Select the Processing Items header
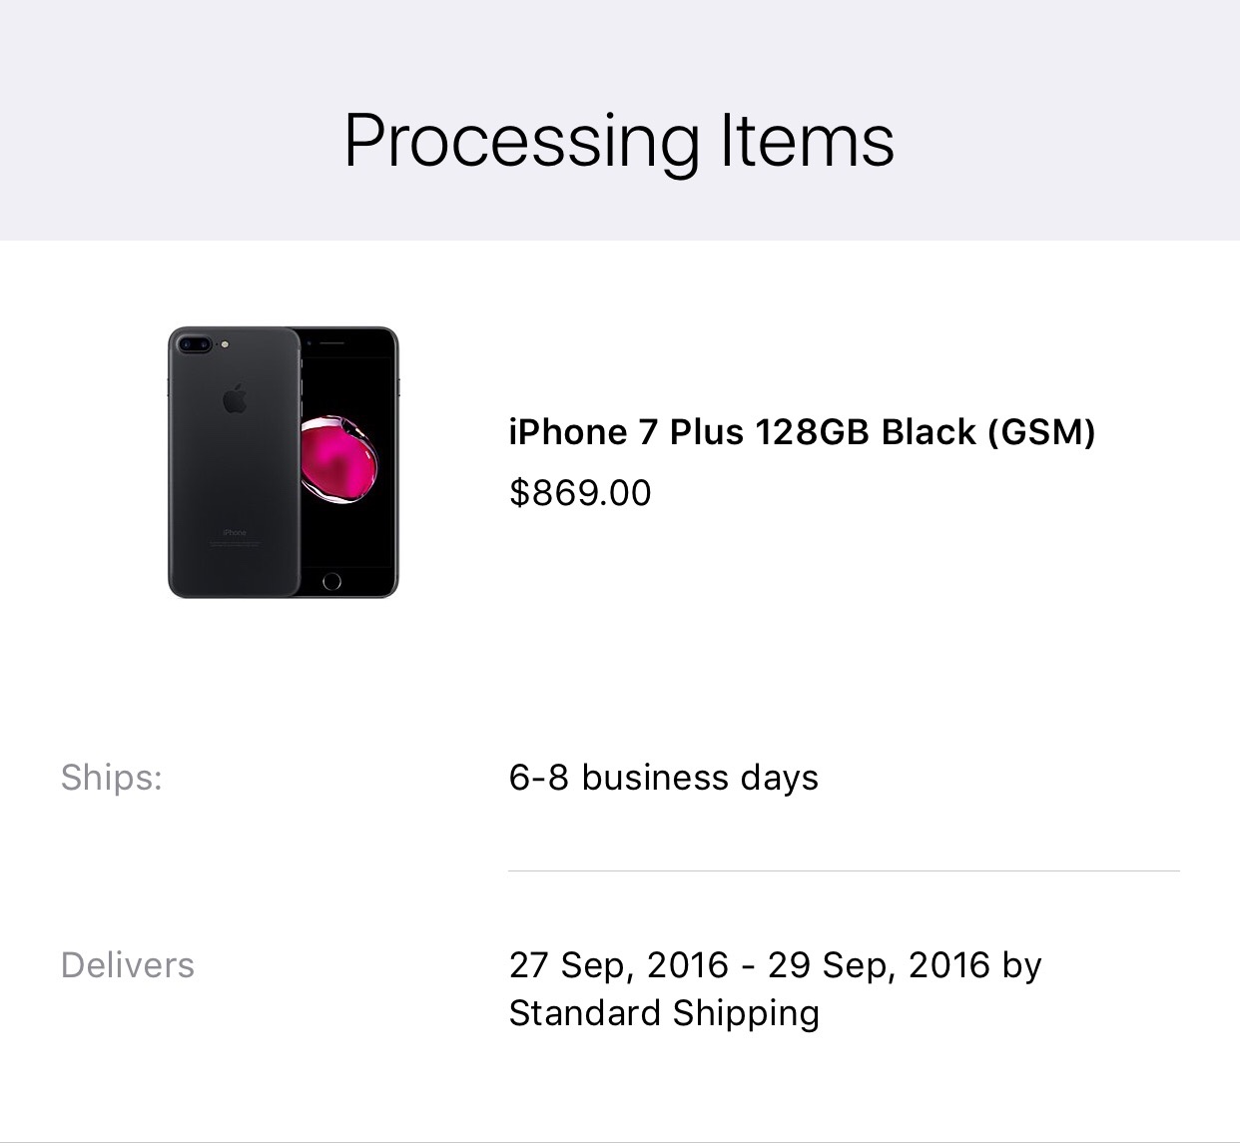The width and height of the screenshot is (1240, 1147). [619, 141]
